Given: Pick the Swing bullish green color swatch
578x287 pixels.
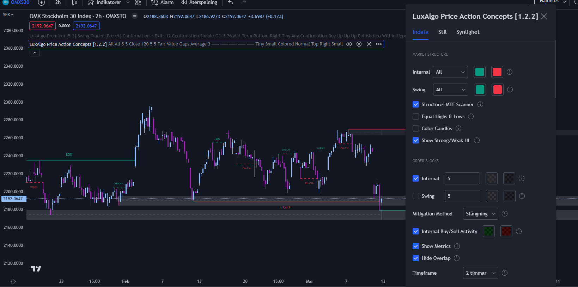Looking at the screenshot, I should pyautogui.click(x=480, y=90).
